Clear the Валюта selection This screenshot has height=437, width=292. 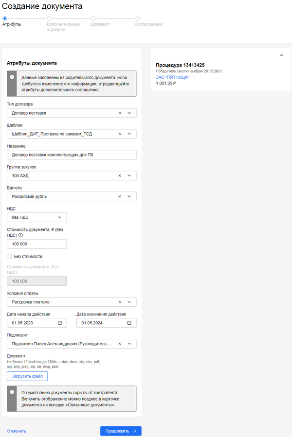coord(120,196)
